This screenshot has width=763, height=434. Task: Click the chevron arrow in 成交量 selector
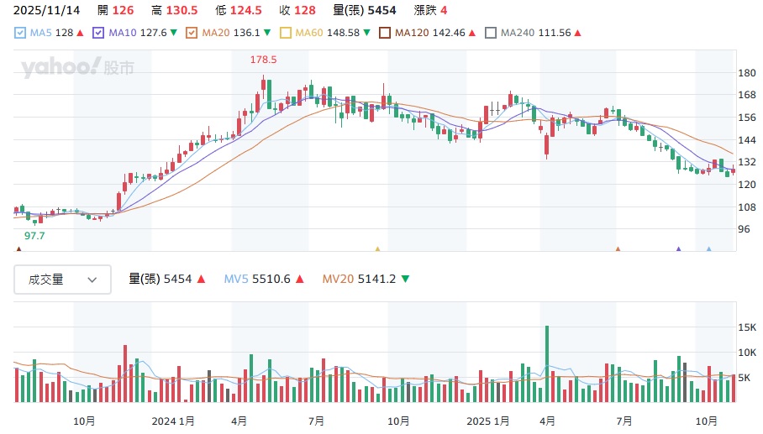92,280
